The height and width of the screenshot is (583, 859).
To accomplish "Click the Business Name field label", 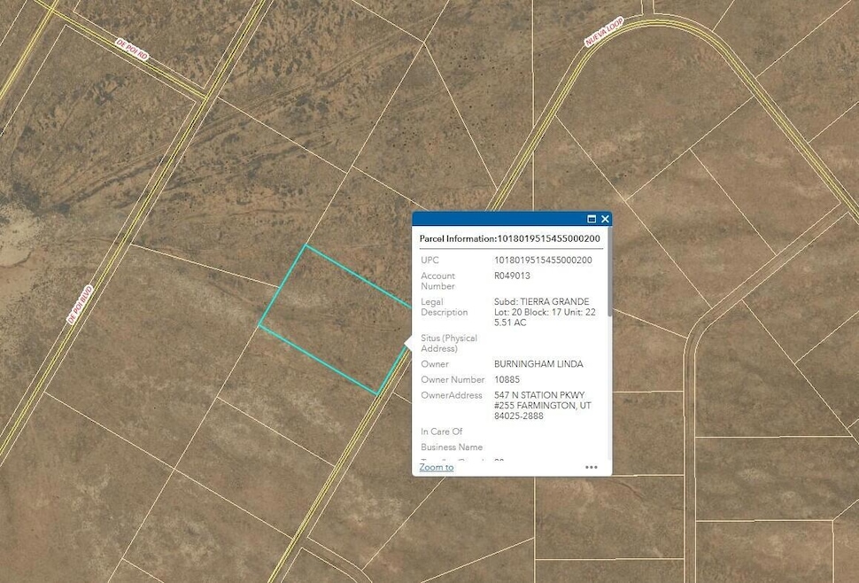I will pyautogui.click(x=452, y=447).
